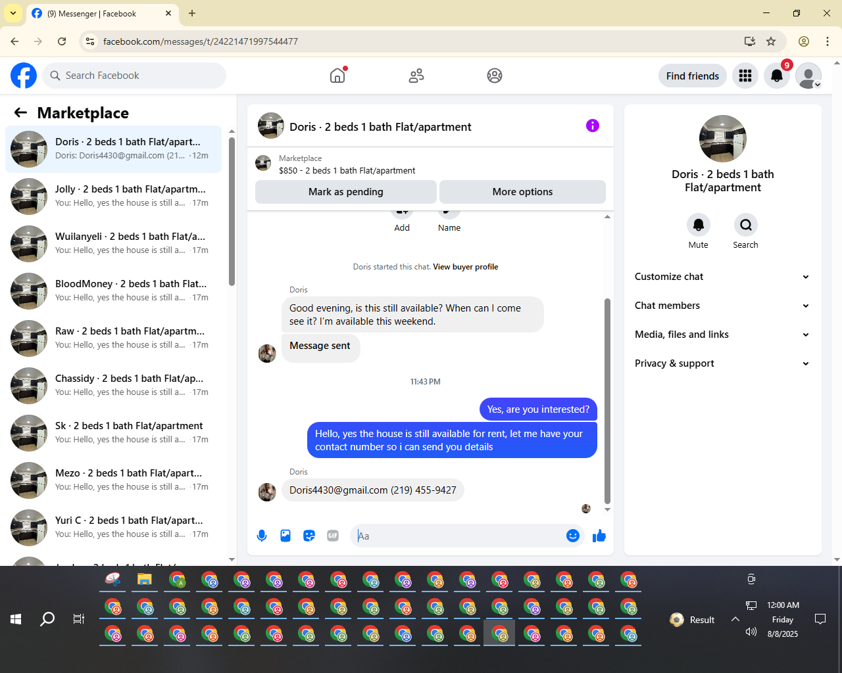Click the Search Facebook input field
The width and height of the screenshot is (842, 673).
134,76
